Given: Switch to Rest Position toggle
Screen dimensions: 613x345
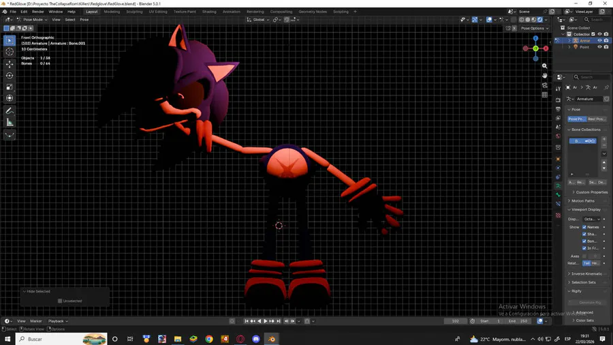Looking at the screenshot, I should click(596, 119).
